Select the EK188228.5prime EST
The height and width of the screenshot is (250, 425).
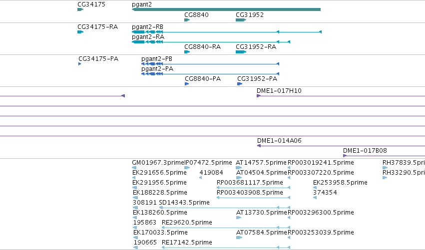pyautogui.click(x=135, y=198)
